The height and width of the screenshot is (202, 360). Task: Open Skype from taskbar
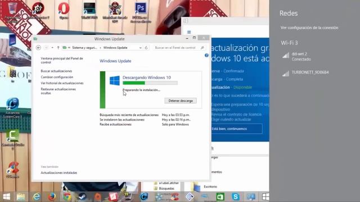click(x=236, y=196)
